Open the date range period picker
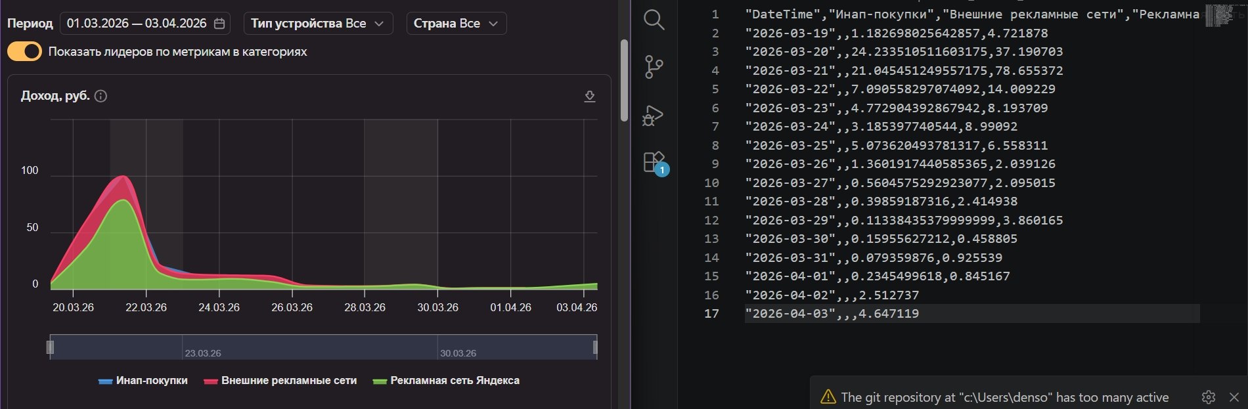The width and height of the screenshot is (1248, 409). 137,24
